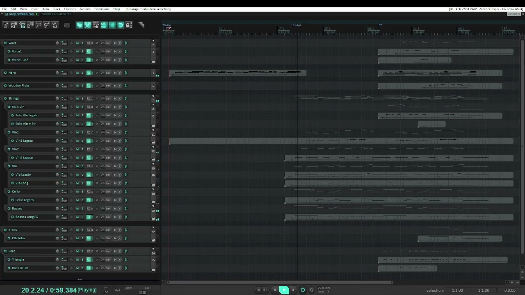Mute the Wooden Flute track
The image size is (525, 295).
pyautogui.click(x=77, y=86)
